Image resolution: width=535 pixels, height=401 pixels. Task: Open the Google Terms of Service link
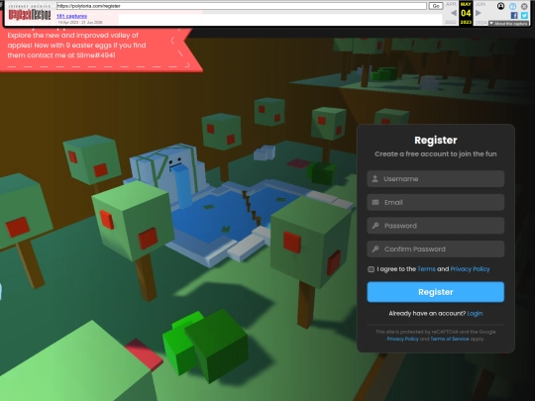(450, 339)
